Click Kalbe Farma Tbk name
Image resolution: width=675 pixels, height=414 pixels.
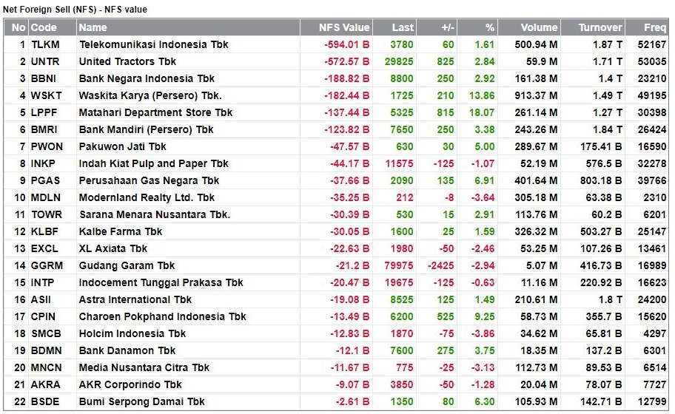click(x=121, y=231)
